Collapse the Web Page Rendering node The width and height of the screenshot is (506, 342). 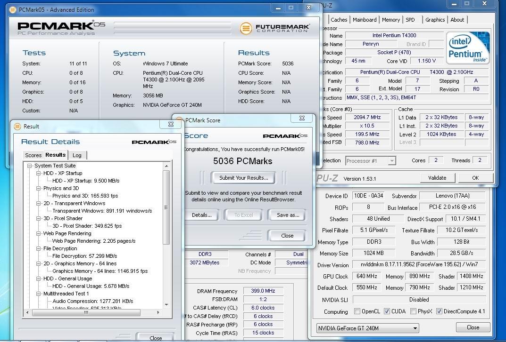coord(38,233)
